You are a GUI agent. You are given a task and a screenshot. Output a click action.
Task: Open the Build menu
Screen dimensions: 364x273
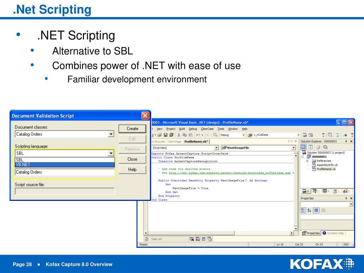(x=182, y=129)
